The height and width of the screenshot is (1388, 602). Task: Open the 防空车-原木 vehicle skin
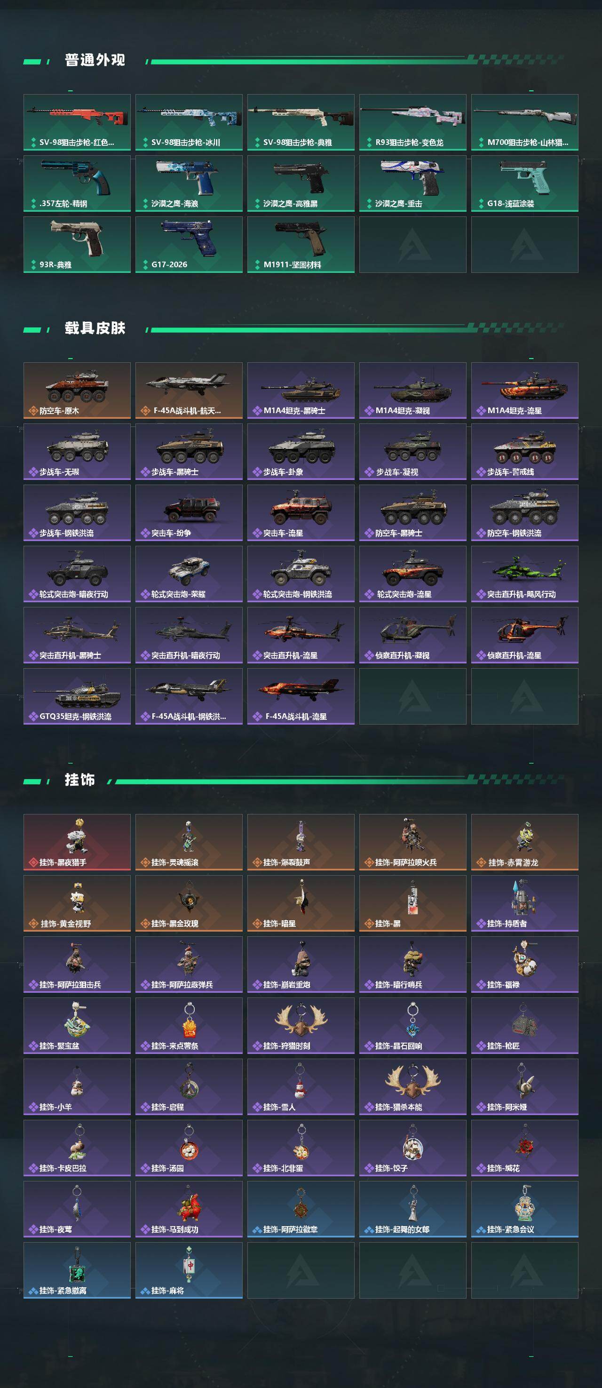coord(77,391)
